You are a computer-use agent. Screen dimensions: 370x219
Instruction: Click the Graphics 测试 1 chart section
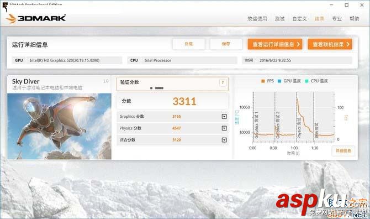(x=263, y=117)
